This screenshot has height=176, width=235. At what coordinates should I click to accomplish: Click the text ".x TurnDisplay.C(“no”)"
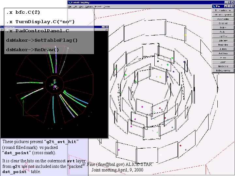[40, 22]
